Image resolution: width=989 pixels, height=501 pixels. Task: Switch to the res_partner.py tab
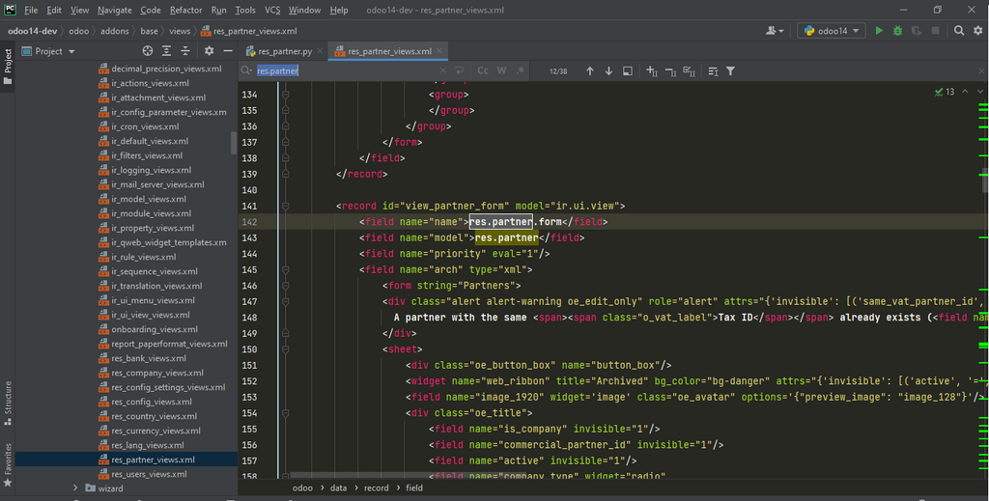285,51
